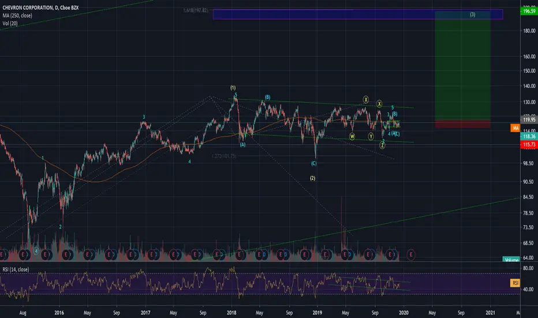
Task: Click the 180.00 price axis value
Action: (x=529, y=31)
